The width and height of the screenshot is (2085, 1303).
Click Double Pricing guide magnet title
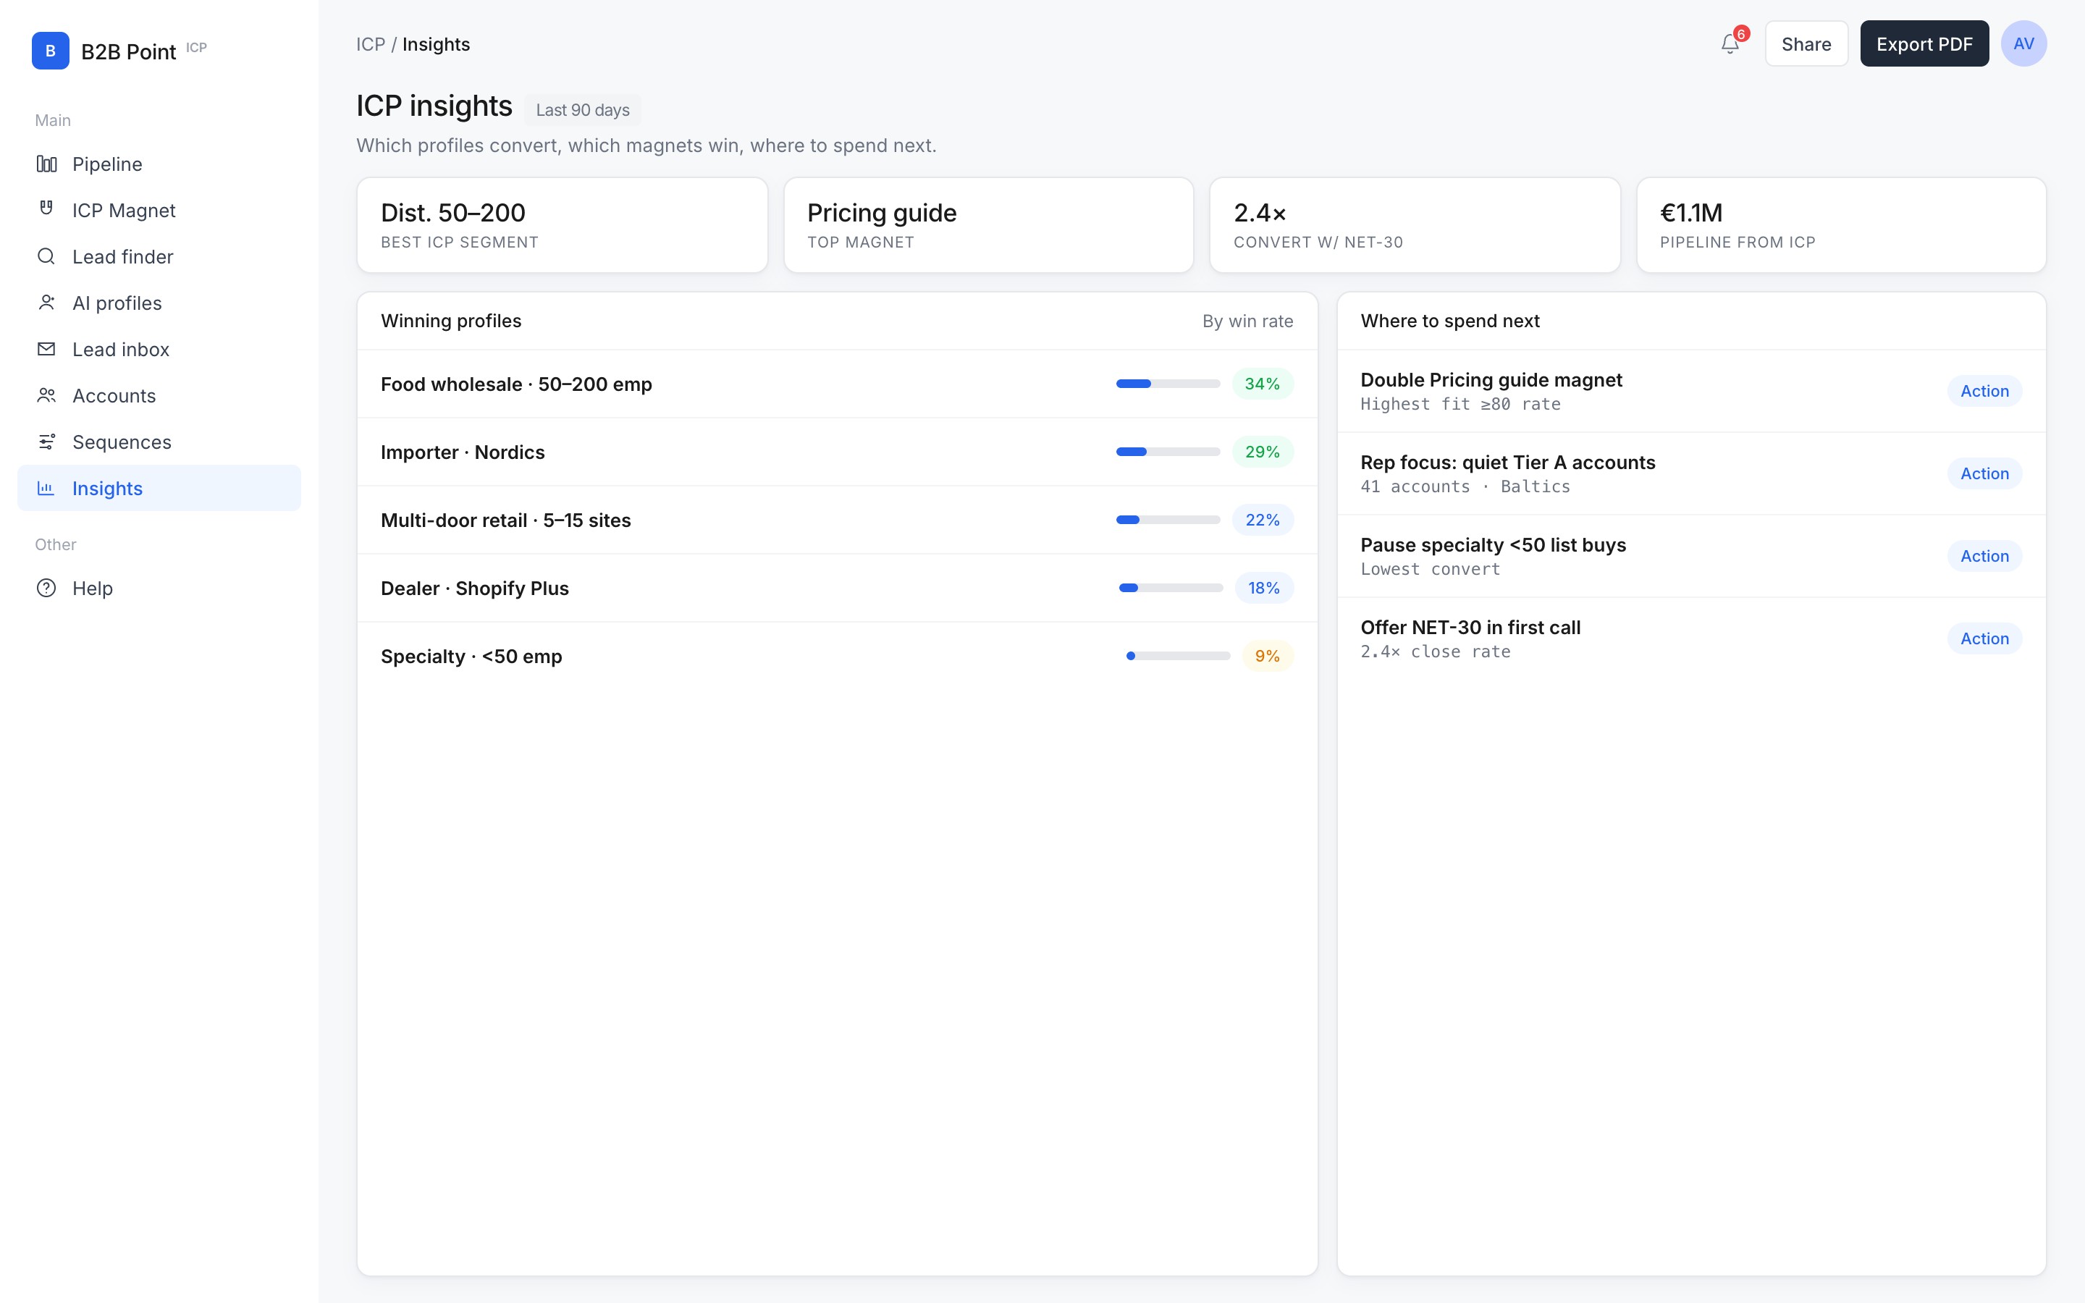[1491, 380]
